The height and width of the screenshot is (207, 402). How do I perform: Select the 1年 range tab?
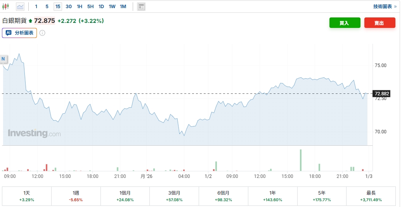(x=272, y=196)
